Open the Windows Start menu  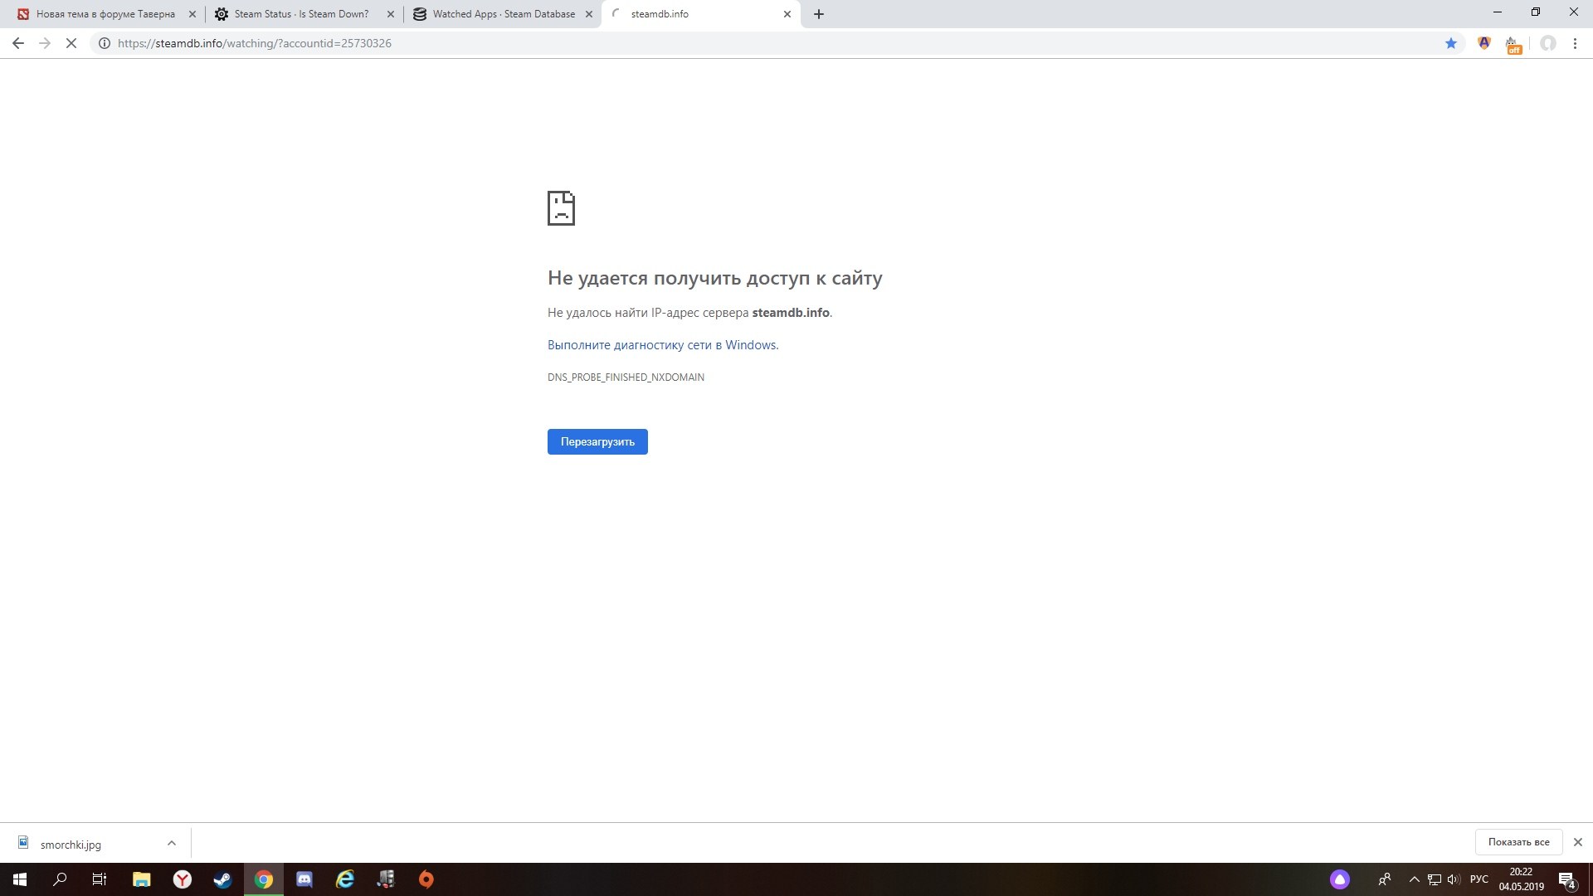click(20, 879)
